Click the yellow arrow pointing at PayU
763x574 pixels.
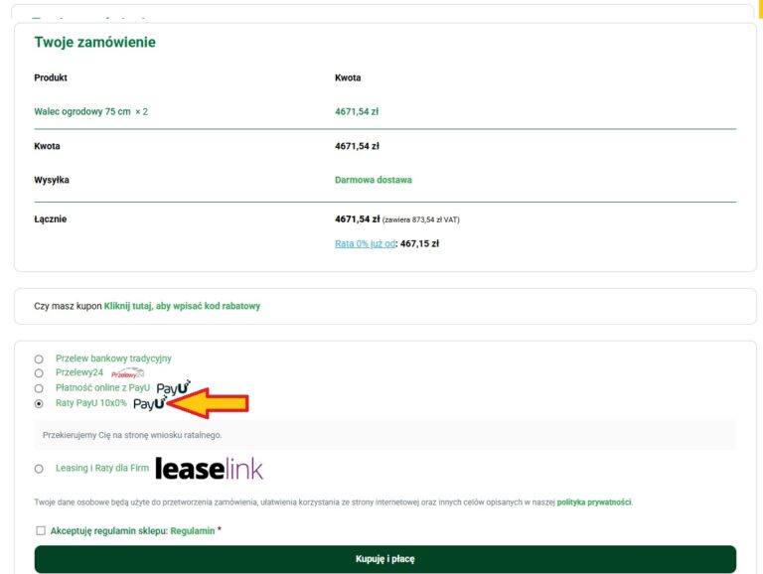[x=211, y=403]
